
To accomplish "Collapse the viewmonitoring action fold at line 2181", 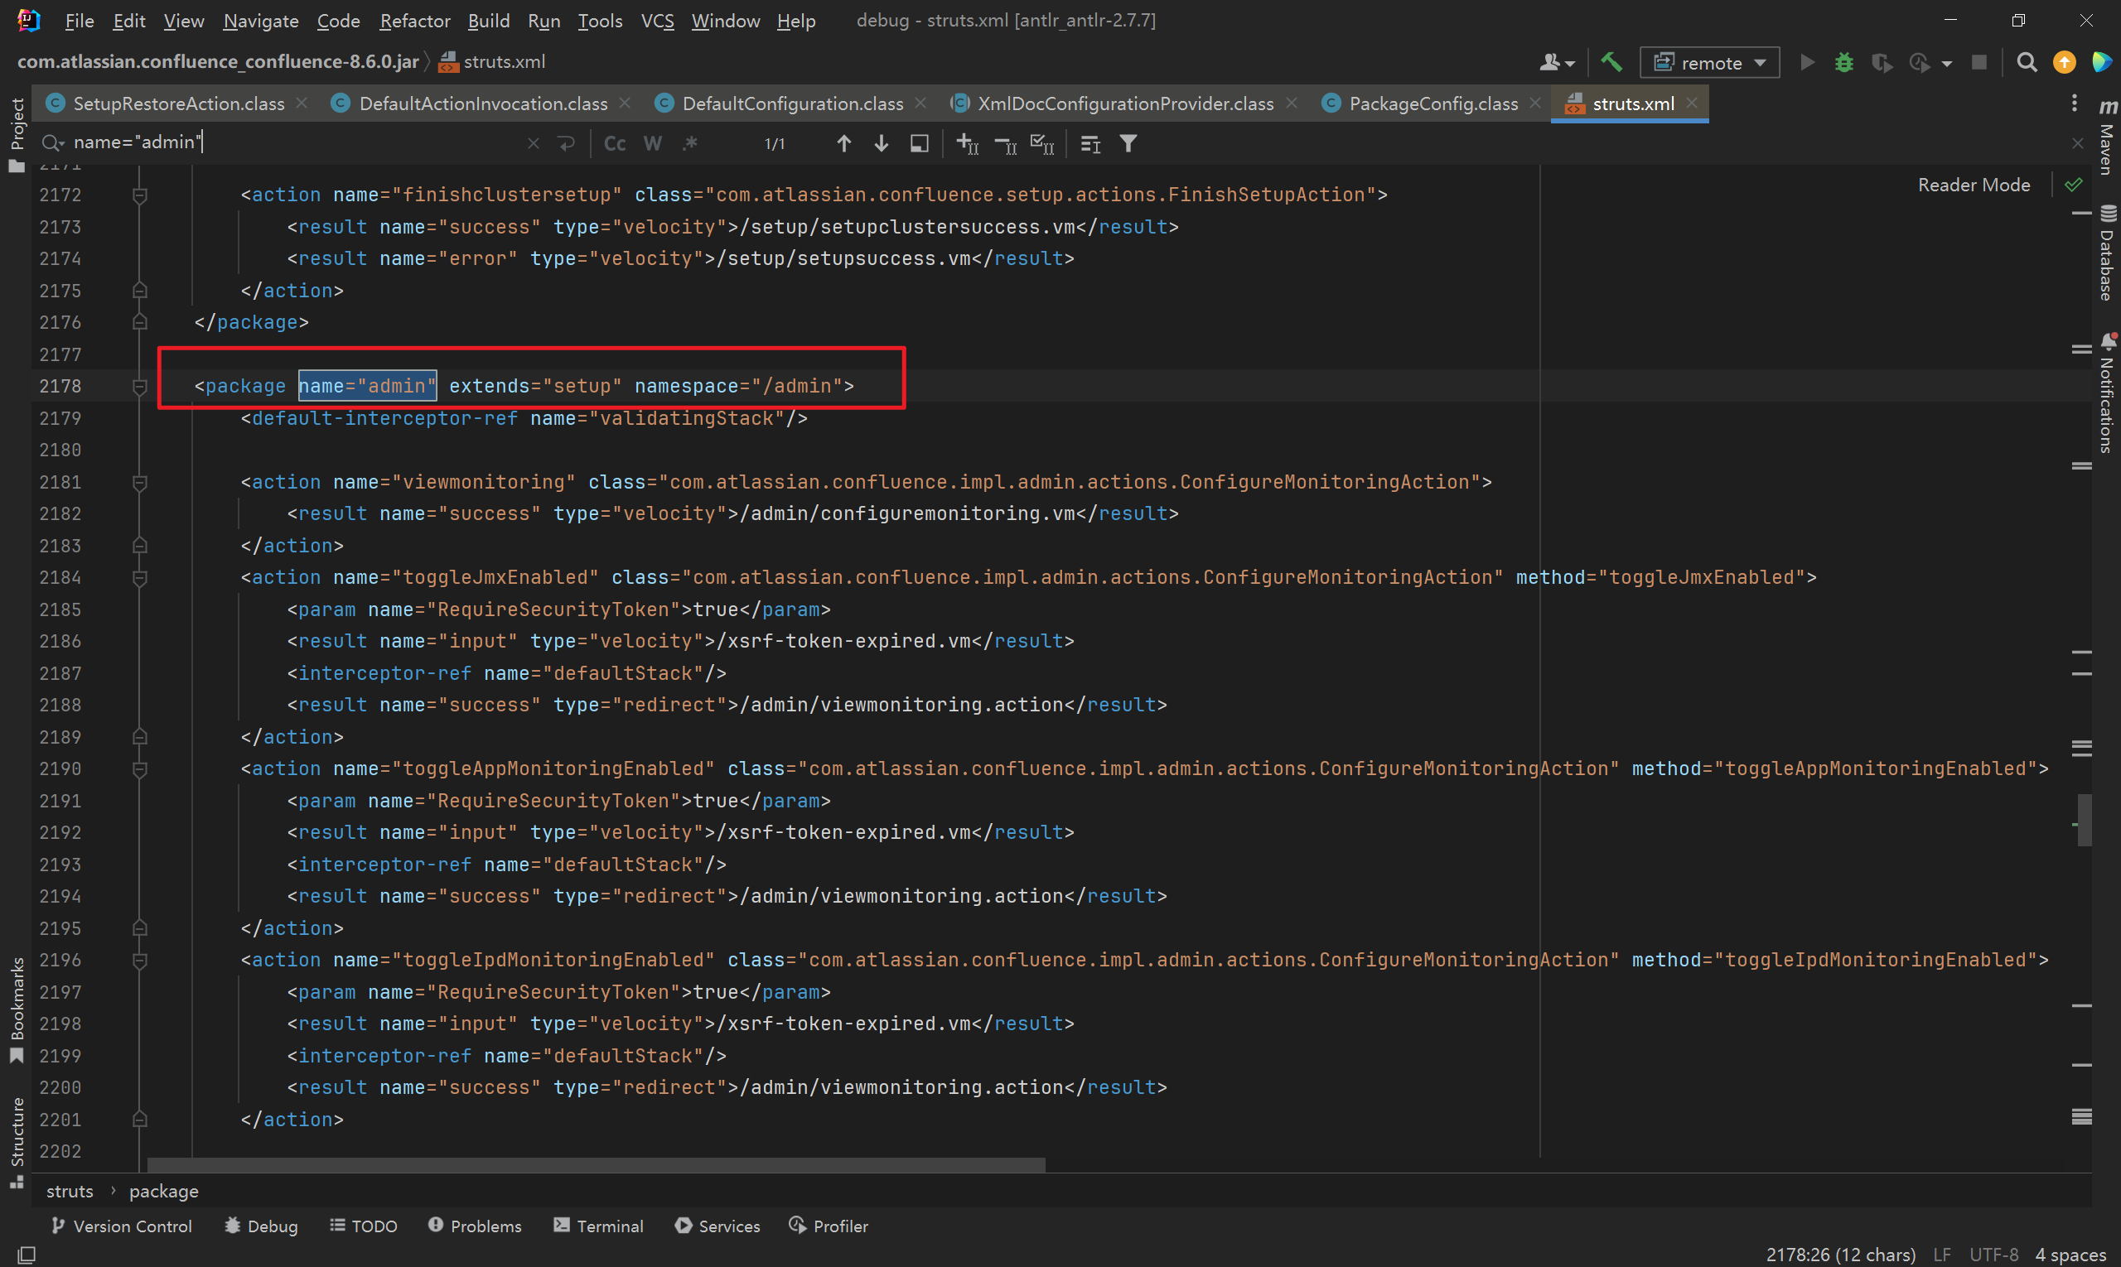I will (140, 483).
